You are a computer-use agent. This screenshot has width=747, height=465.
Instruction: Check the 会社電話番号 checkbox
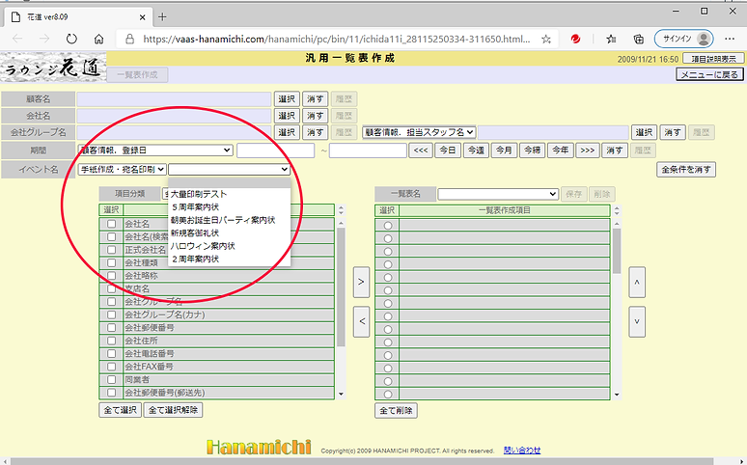click(x=112, y=353)
